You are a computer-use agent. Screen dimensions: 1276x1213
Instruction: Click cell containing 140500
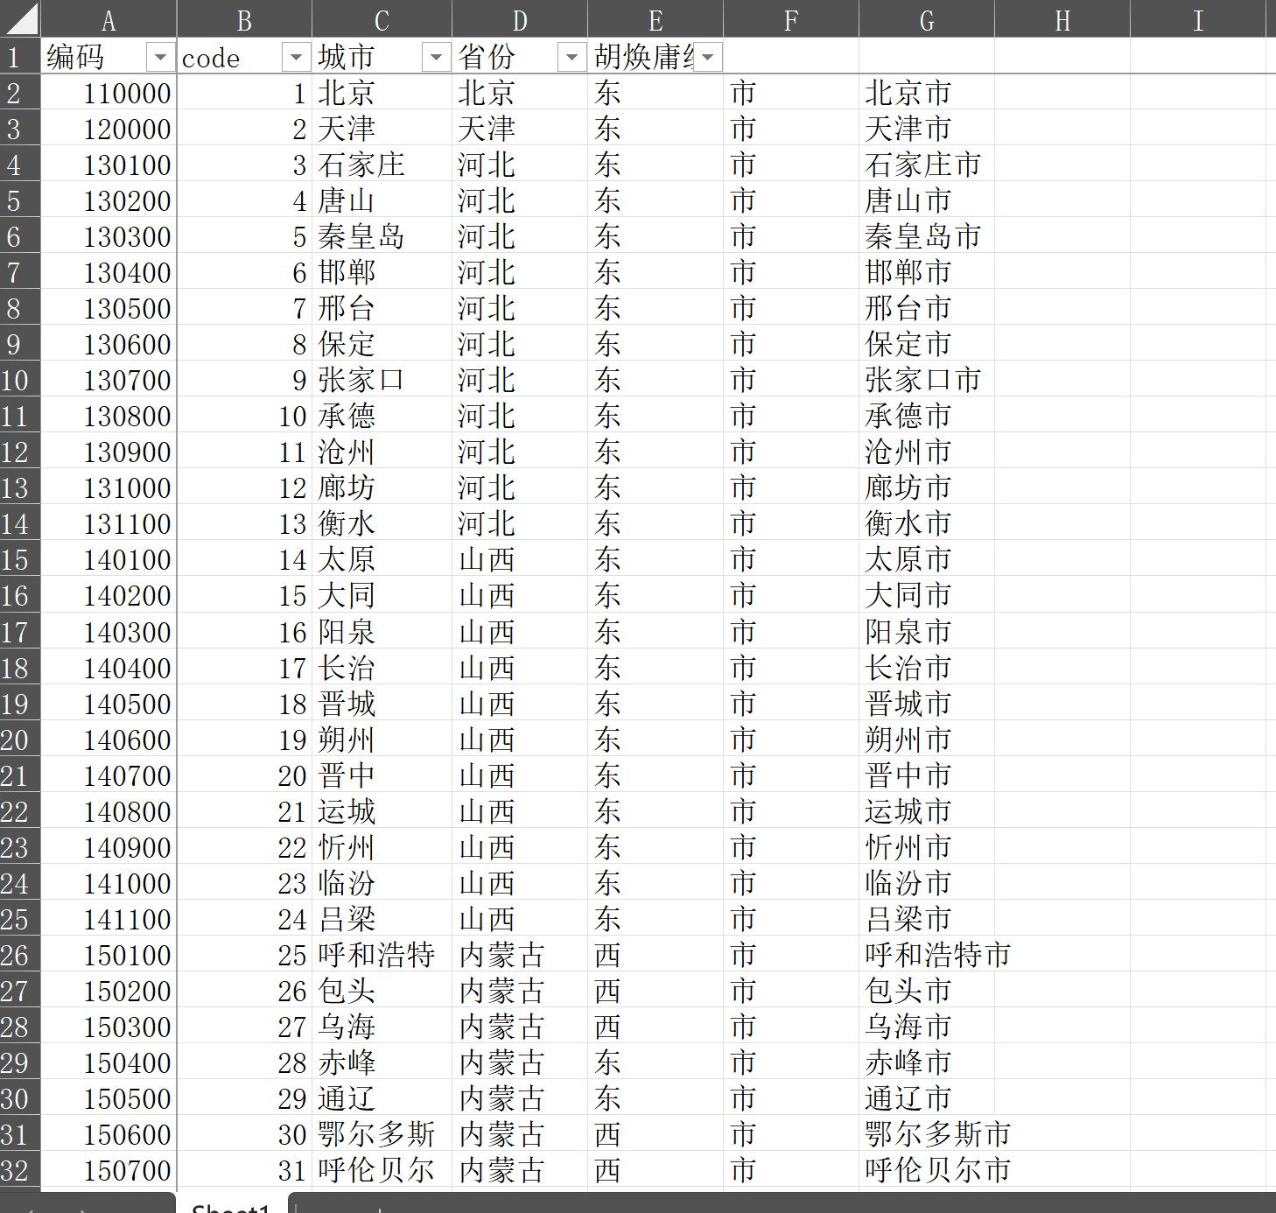click(x=109, y=704)
